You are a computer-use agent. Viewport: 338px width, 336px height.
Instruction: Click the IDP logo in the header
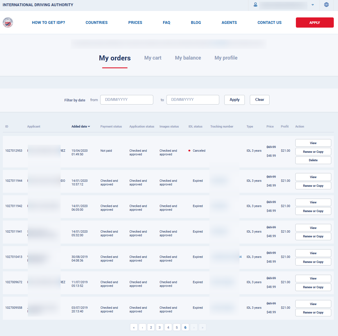click(8, 22)
